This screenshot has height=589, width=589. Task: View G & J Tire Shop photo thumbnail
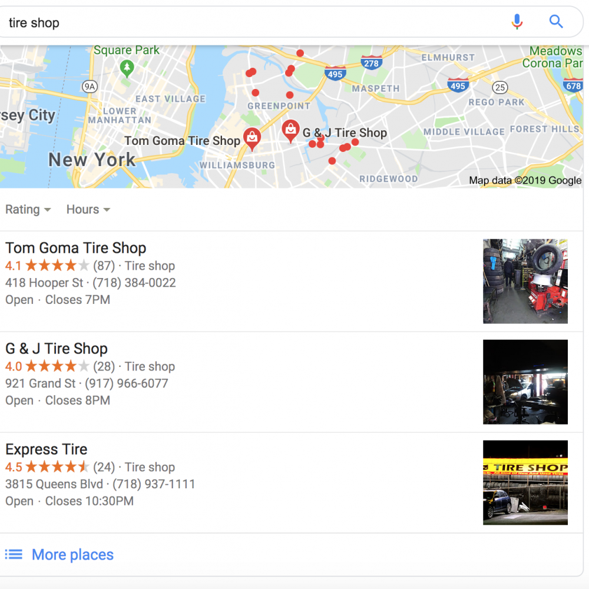[x=525, y=382]
